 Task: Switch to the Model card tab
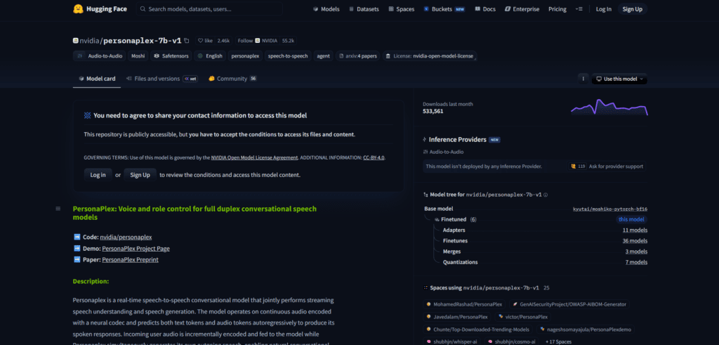[97, 79]
